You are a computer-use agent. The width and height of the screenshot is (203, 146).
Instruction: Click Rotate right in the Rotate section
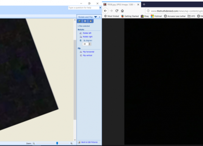(87, 37)
